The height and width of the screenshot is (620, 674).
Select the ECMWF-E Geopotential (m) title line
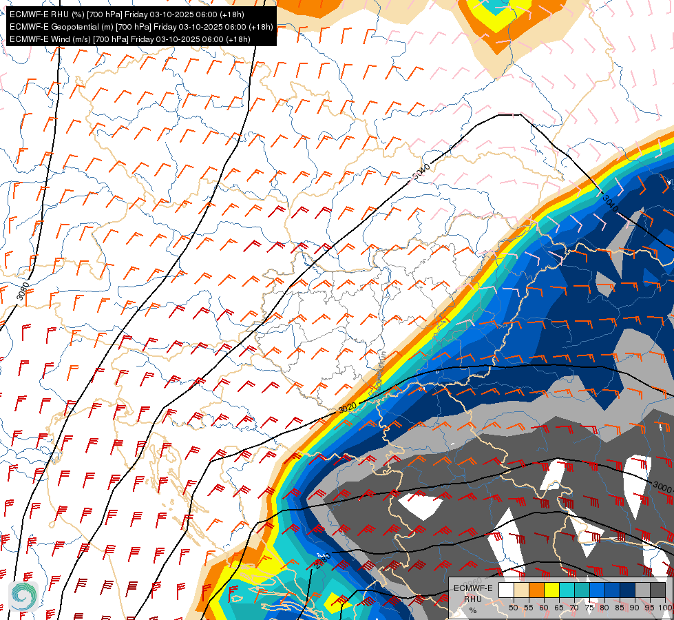pyautogui.click(x=141, y=27)
